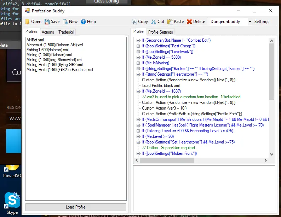Switch to the Profiles tab
The image size is (281, 217).
pos(31,31)
